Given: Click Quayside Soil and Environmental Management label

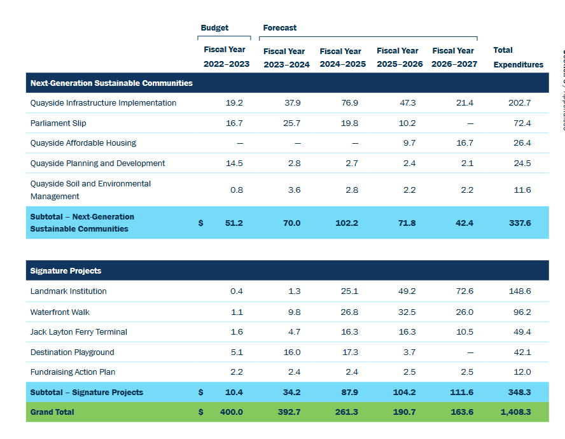Looking at the screenshot, I should (x=90, y=190).
